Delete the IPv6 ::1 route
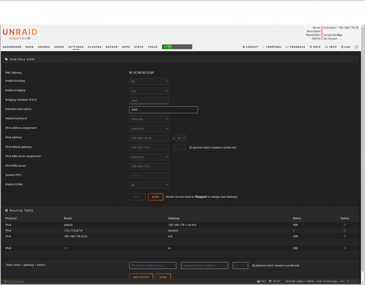This screenshot has height=285, width=365. tap(345, 248)
